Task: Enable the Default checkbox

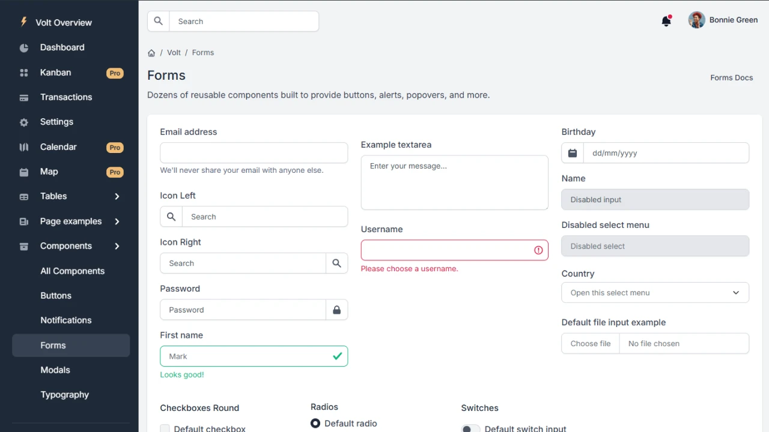Action: pos(165,428)
